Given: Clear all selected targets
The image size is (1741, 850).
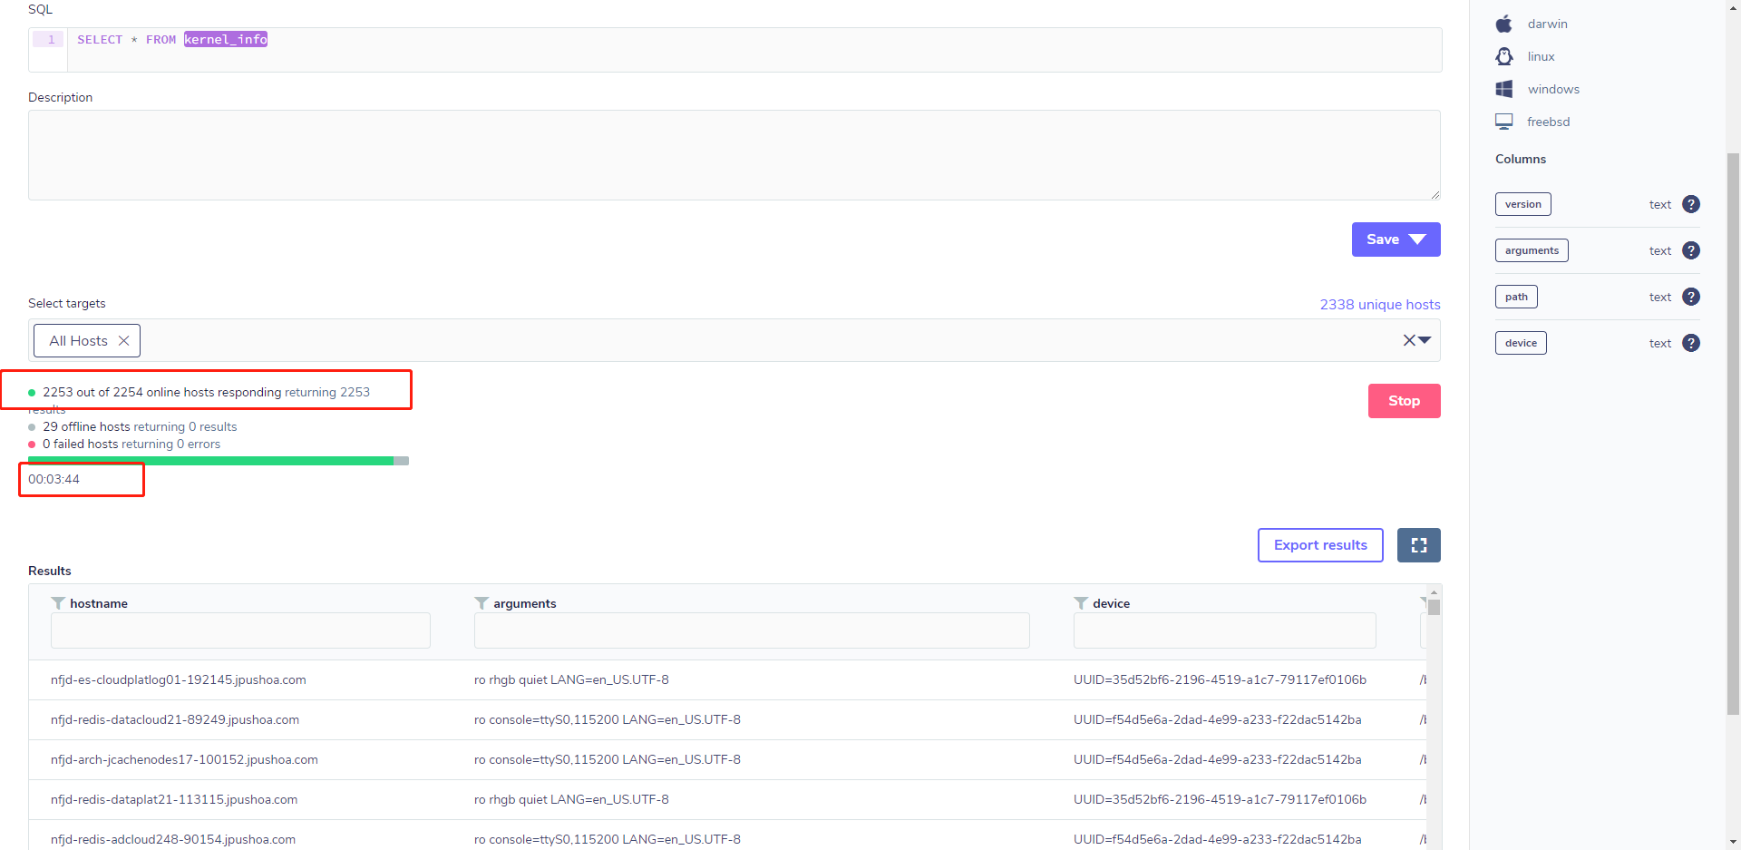Looking at the screenshot, I should point(1410,340).
